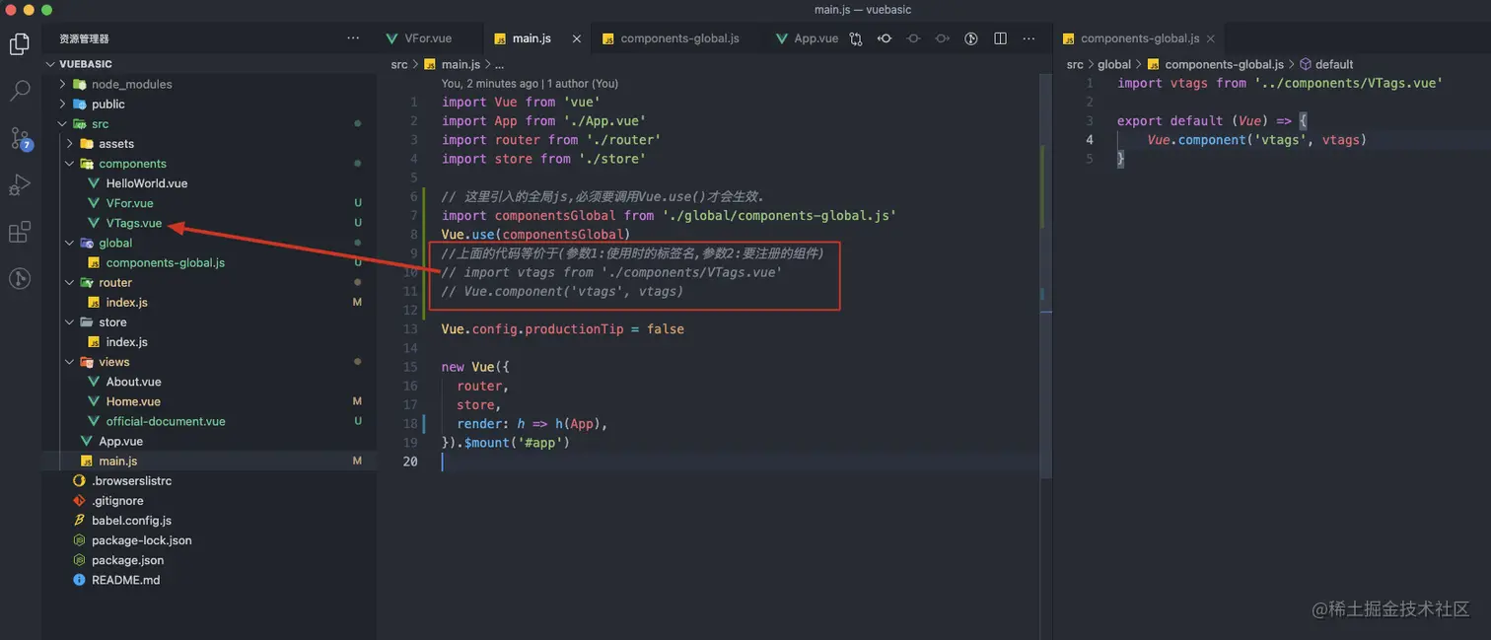Click src breadcrumb in main.js editor
The image size is (1491, 640).
click(x=399, y=64)
